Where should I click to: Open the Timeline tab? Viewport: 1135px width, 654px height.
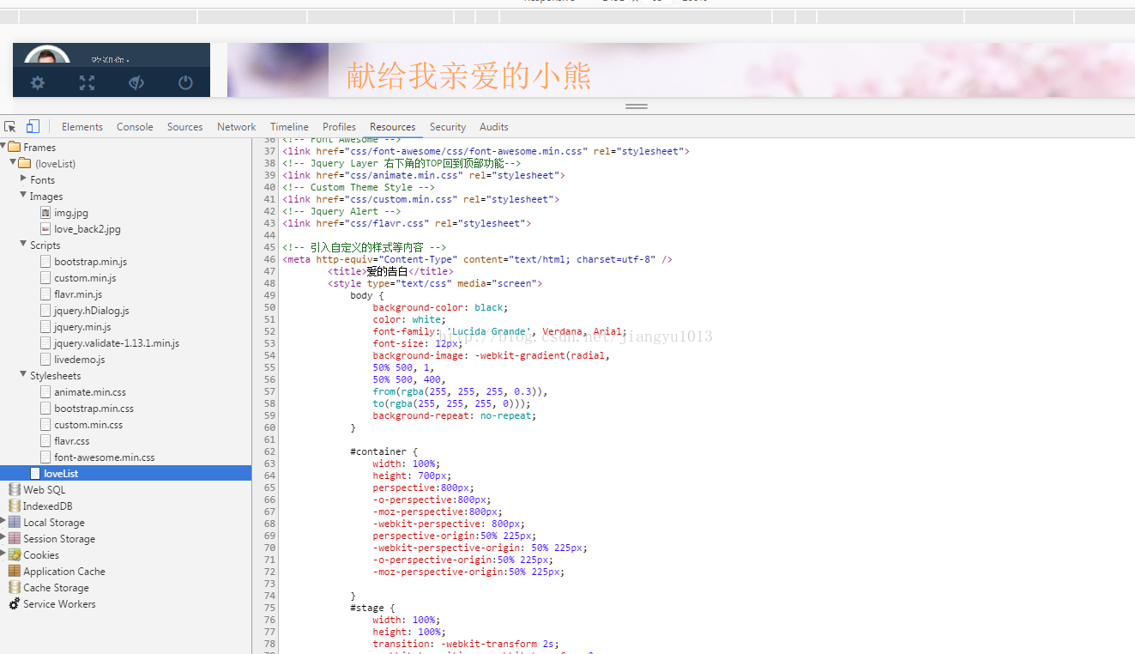click(x=289, y=126)
